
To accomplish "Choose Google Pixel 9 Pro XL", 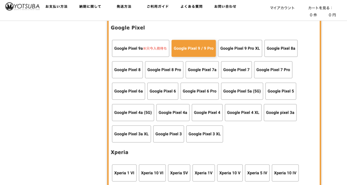I will (x=240, y=48).
